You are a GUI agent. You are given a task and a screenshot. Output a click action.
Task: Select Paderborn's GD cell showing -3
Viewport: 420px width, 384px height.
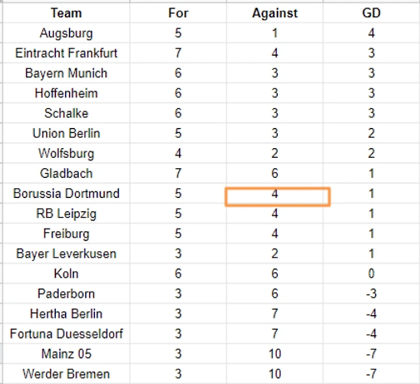371,293
